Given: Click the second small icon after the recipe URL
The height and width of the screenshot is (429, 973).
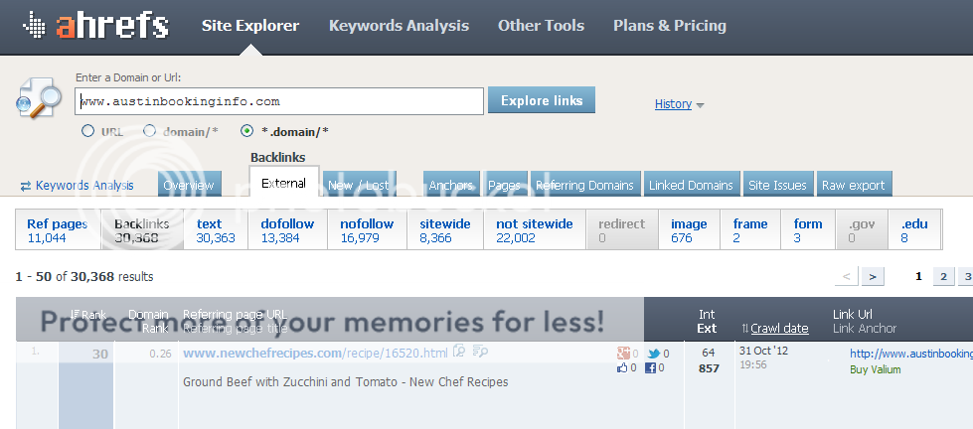Looking at the screenshot, I should (480, 352).
